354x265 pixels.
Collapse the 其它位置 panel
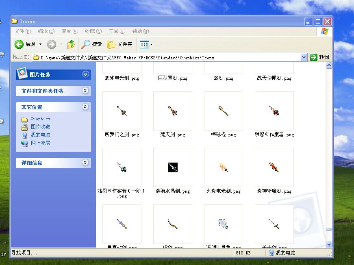85,107
